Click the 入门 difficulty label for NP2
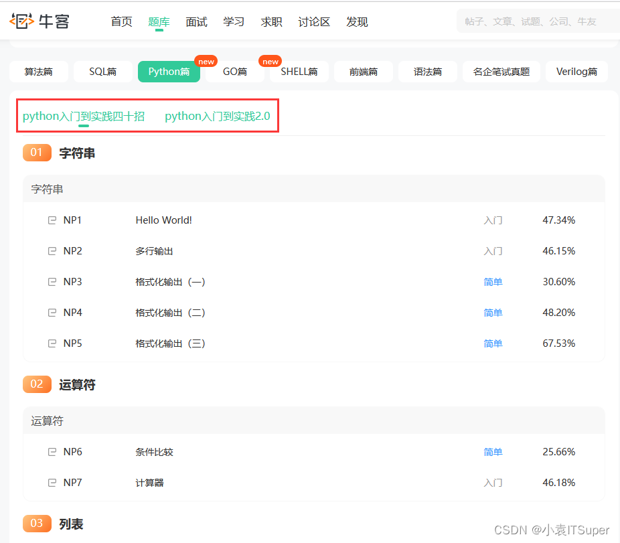 493,251
